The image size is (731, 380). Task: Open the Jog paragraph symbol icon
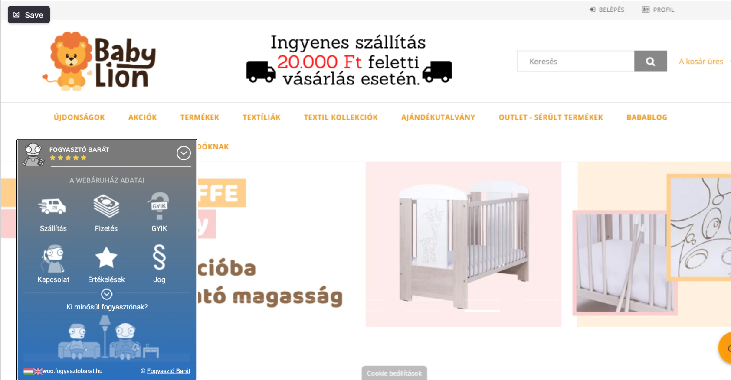point(159,257)
